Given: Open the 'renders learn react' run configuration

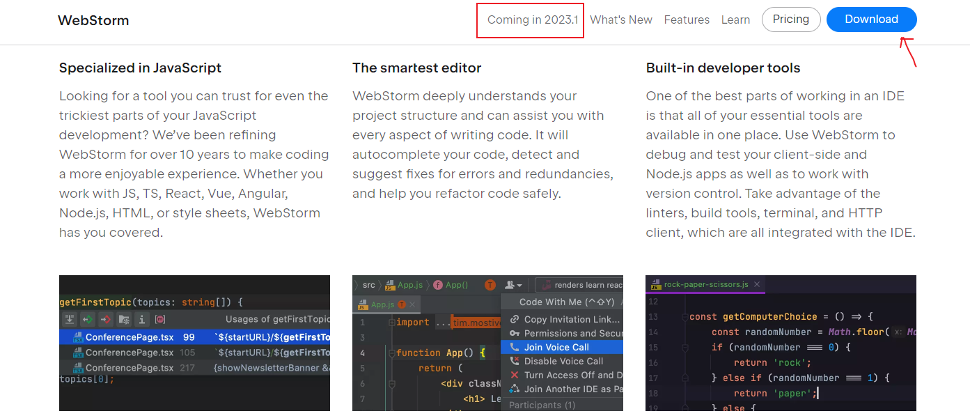Looking at the screenshot, I should tap(579, 285).
